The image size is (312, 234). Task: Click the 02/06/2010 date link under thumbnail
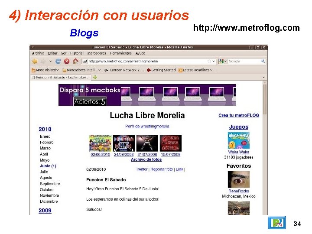point(100,155)
